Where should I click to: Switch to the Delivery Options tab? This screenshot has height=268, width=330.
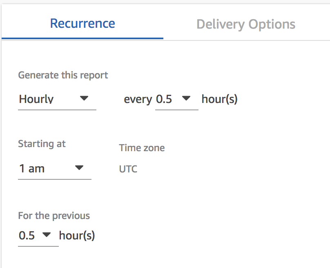pos(246,24)
